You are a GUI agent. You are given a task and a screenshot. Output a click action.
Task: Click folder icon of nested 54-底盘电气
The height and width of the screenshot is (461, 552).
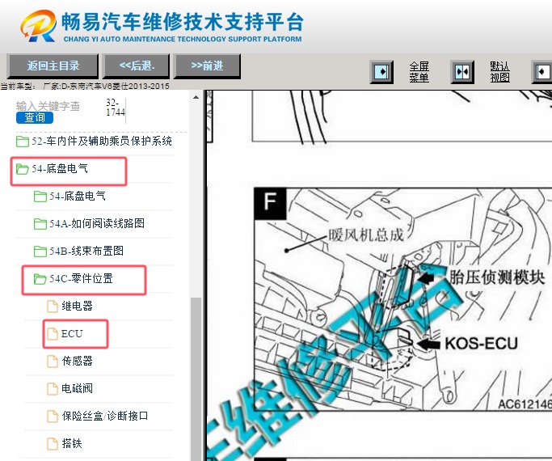40,197
